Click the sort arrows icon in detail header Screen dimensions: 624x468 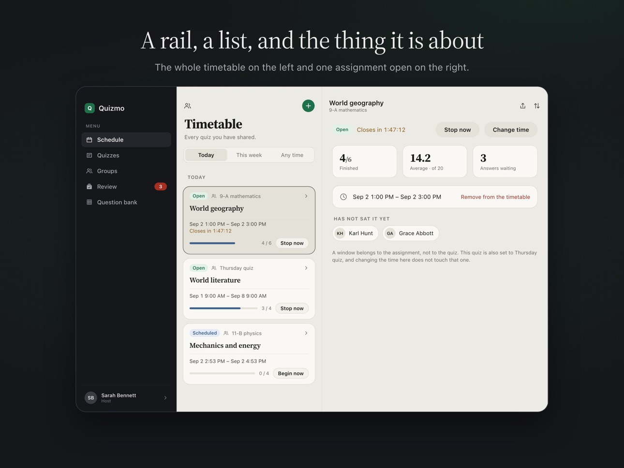(x=537, y=106)
